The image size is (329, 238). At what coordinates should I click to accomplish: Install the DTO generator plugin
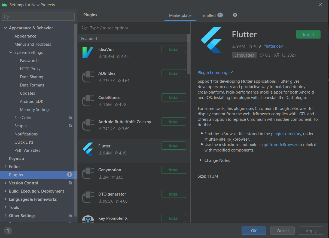[174, 194]
